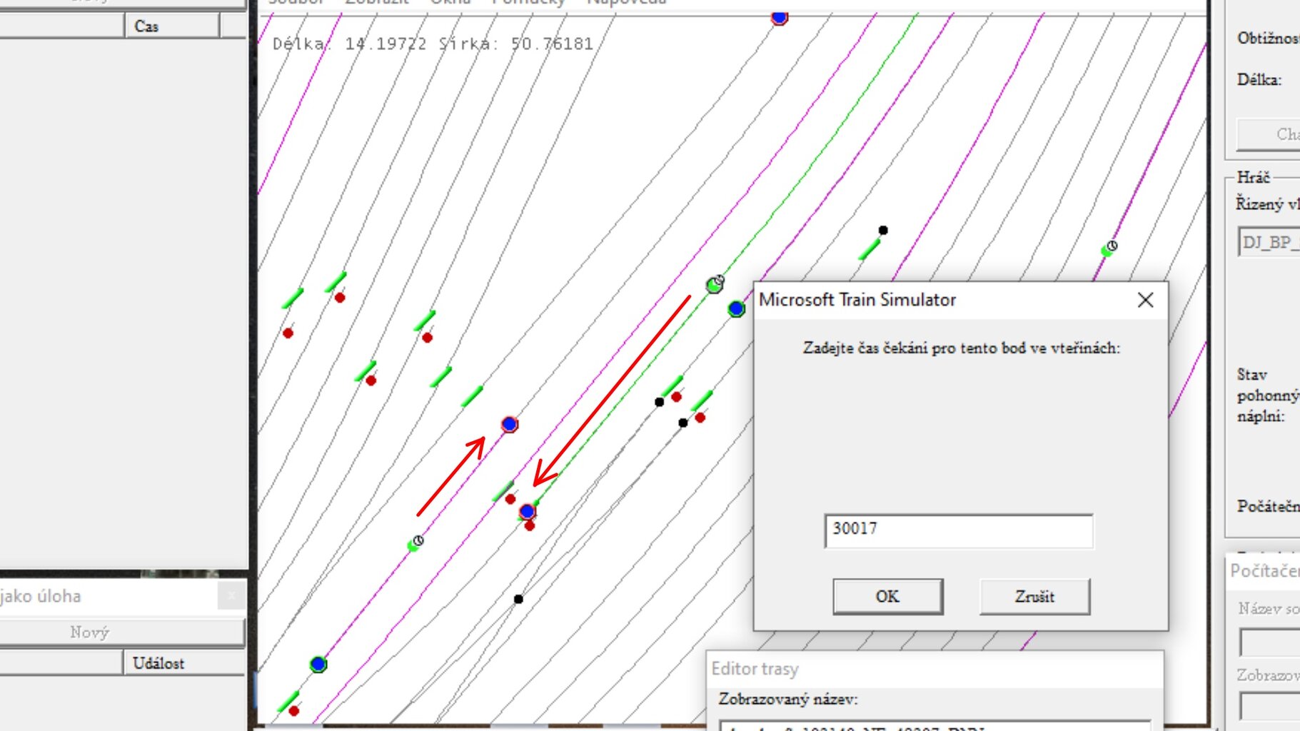The width and height of the screenshot is (1300, 731).
Task: Click the blue path node in bottom-left of map
Action: 318,665
